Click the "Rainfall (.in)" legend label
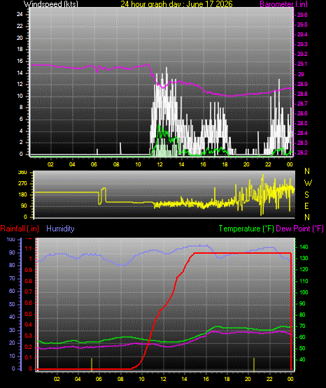This screenshot has width=326, height=388. pos(20,229)
